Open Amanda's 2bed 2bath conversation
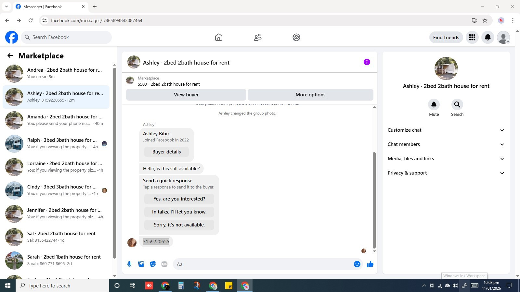 (x=56, y=120)
